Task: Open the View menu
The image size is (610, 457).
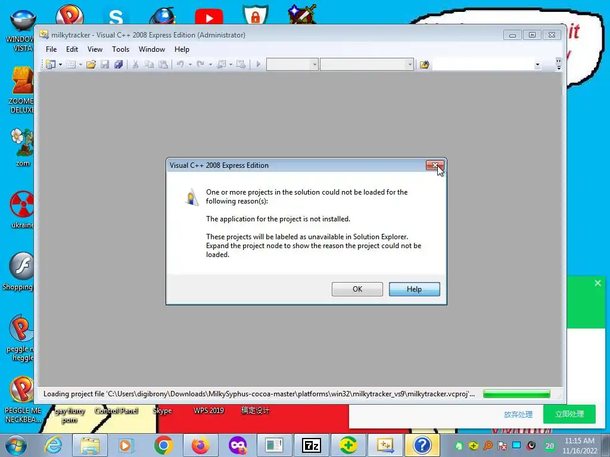Action: tap(95, 49)
